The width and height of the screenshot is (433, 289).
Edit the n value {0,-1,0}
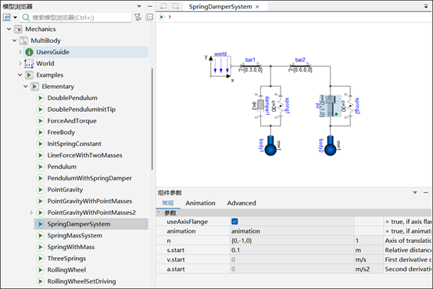(292, 241)
